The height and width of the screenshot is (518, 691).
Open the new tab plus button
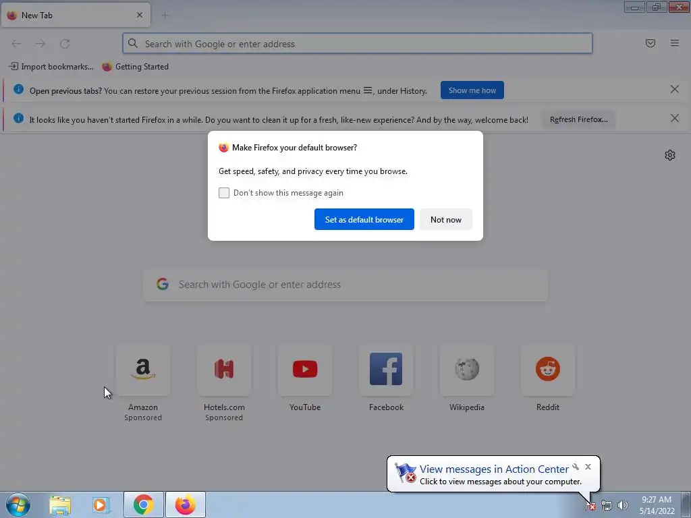pos(165,16)
